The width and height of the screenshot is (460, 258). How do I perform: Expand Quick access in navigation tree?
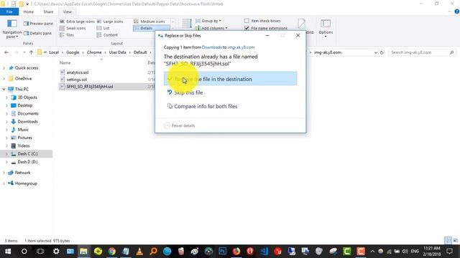tap(4, 68)
